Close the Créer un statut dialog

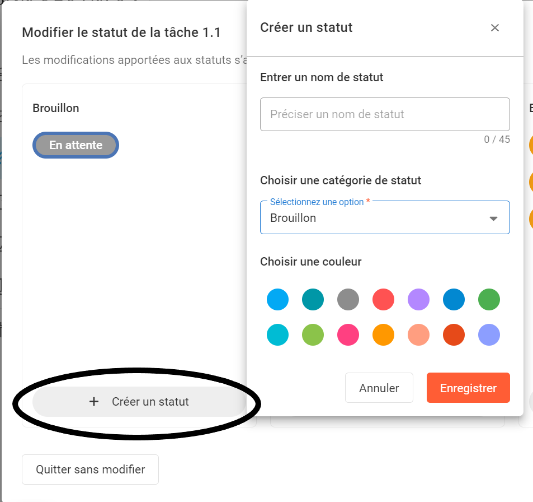click(x=494, y=28)
